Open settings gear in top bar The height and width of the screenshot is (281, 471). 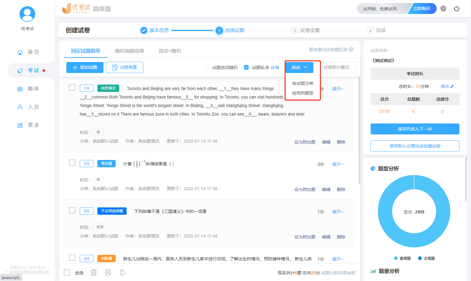443,9
